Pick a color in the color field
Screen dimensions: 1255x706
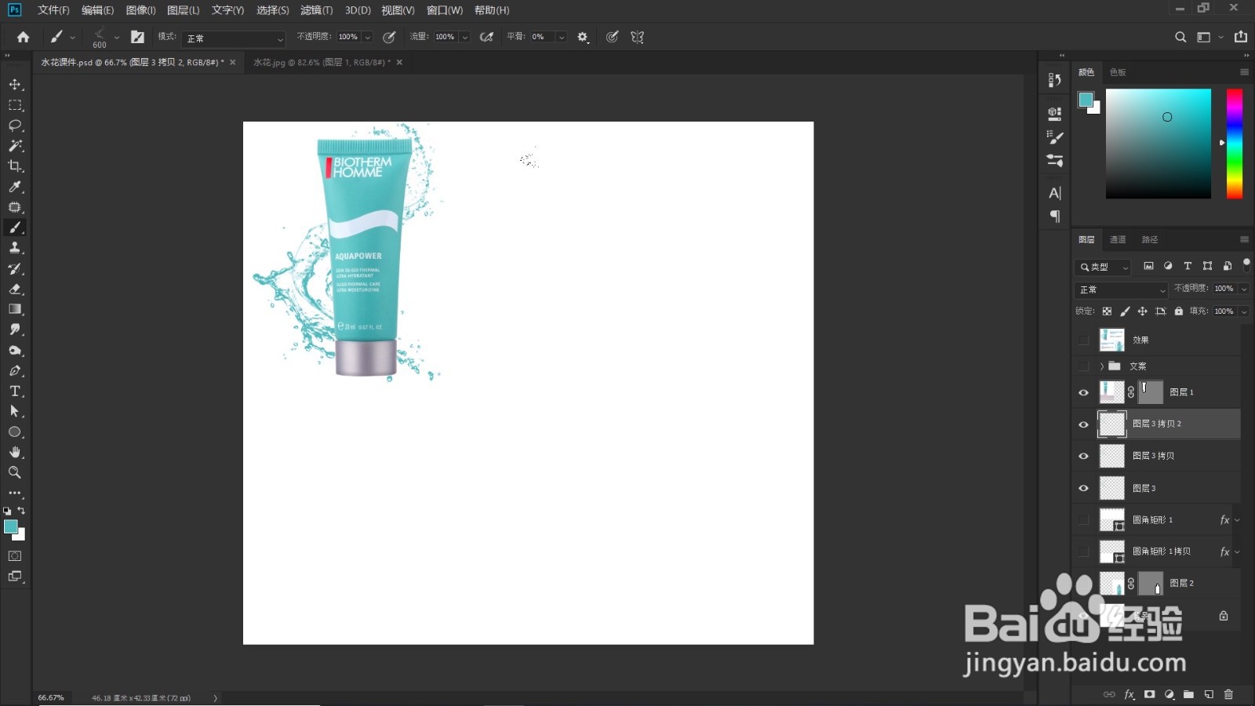pyautogui.click(x=1159, y=144)
